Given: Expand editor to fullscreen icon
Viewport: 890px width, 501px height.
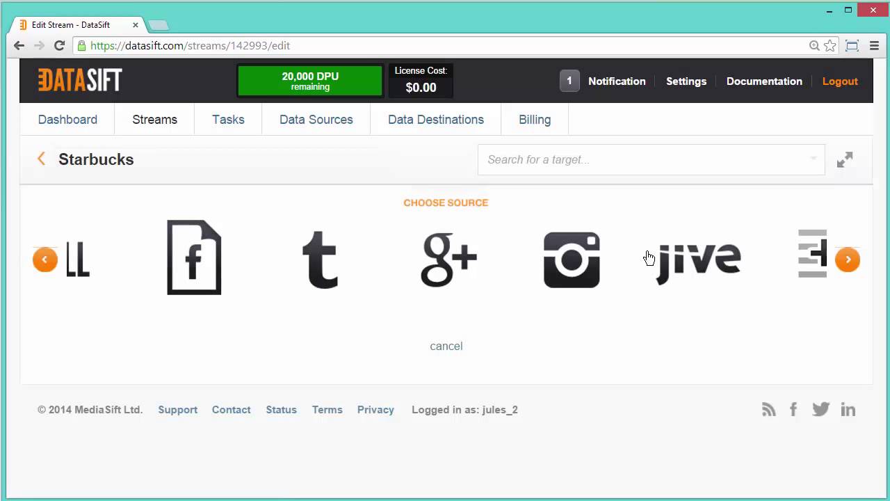Looking at the screenshot, I should 845,160.
